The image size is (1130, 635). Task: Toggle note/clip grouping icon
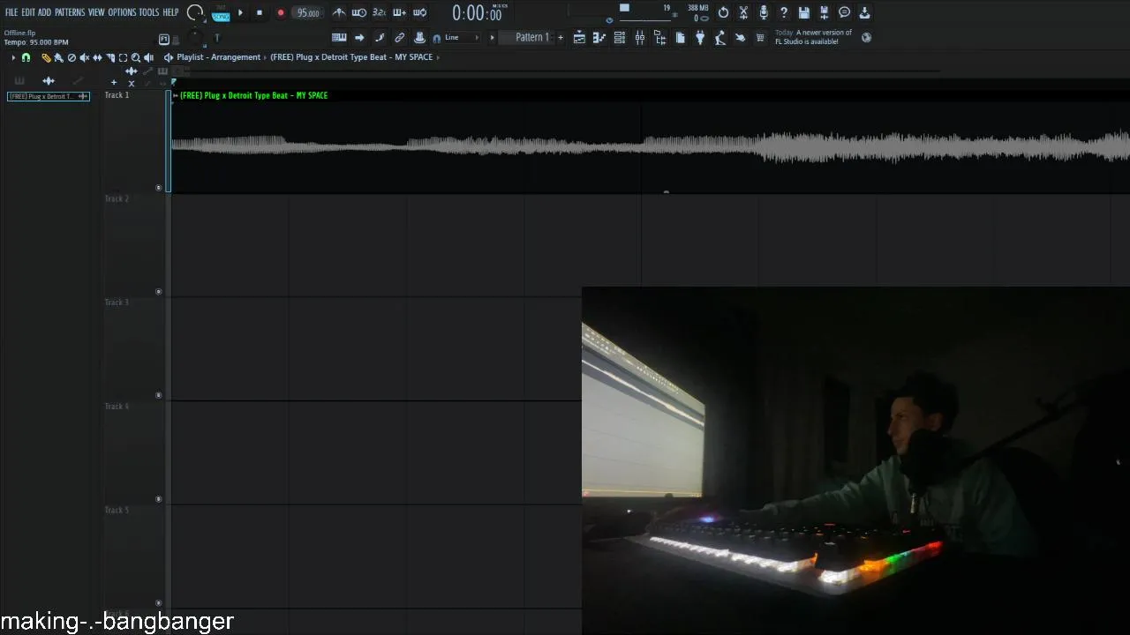tap(380, 37)
